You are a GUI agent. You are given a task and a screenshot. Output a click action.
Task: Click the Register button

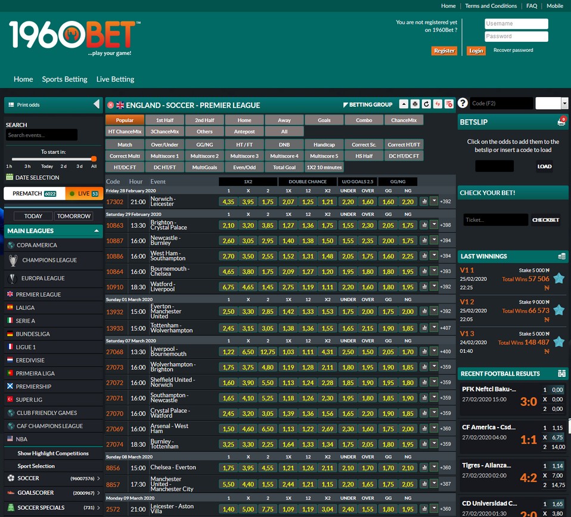pos(444,51)
